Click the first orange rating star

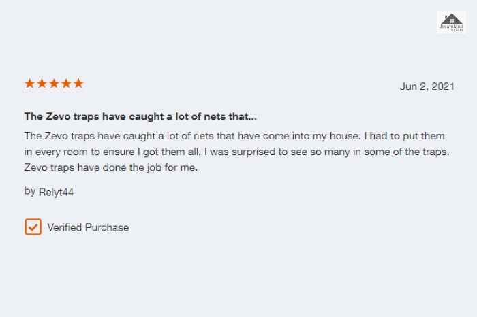coord(29,83)
